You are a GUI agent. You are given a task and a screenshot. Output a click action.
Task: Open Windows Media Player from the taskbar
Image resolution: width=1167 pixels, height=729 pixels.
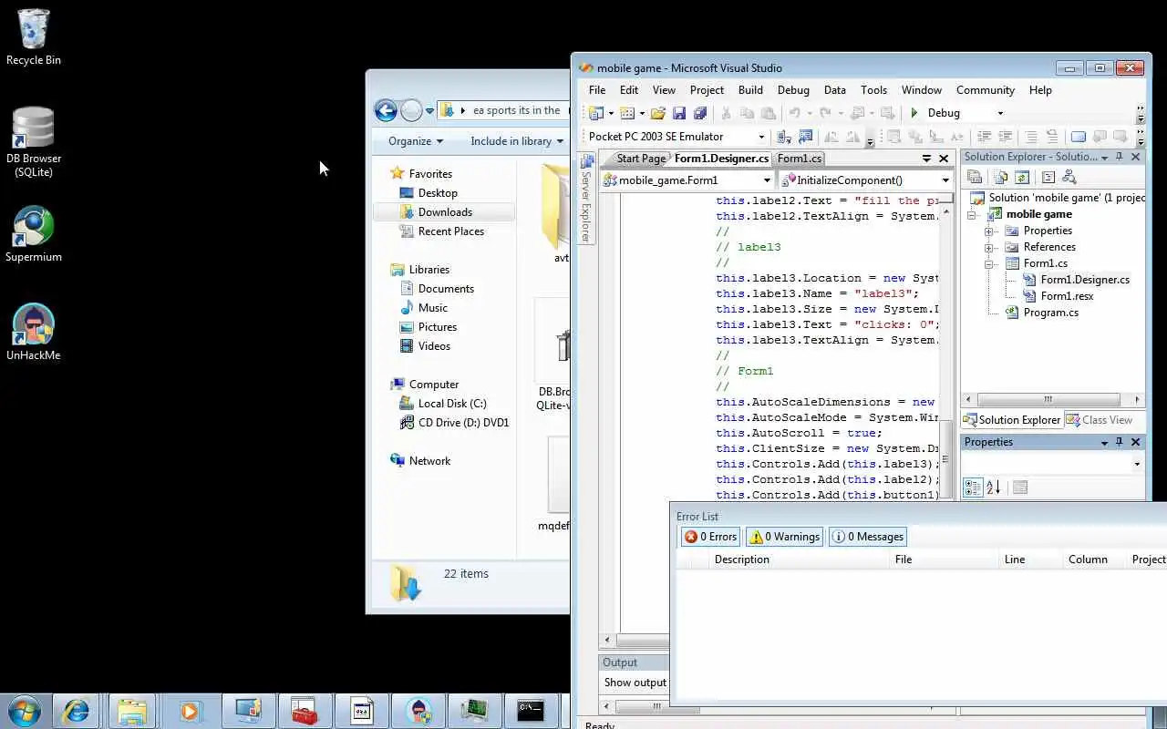[190, 711]
